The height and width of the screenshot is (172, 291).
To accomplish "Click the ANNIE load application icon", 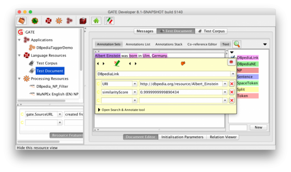I will coord(35,21).
